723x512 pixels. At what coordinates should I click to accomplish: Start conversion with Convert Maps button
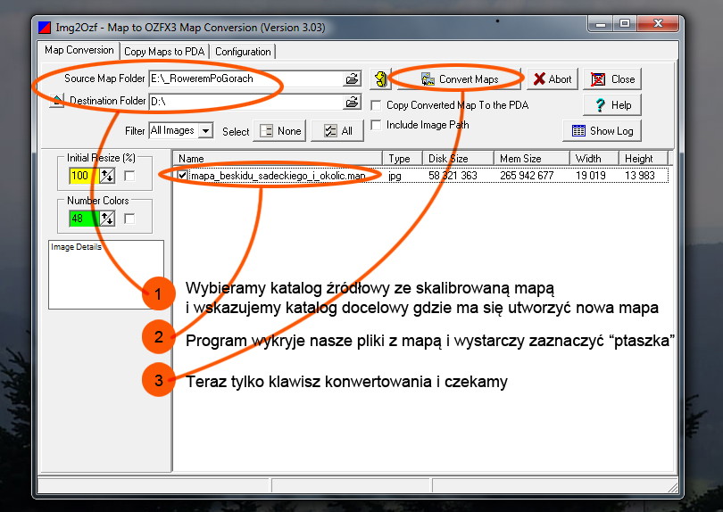point(460,79)
